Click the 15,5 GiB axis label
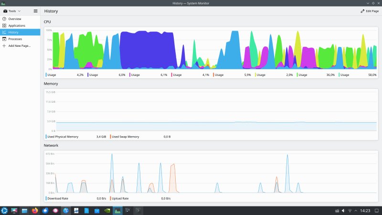Image resolution: width=382 pixels, height=215 pixels. [x=51, y=92]
